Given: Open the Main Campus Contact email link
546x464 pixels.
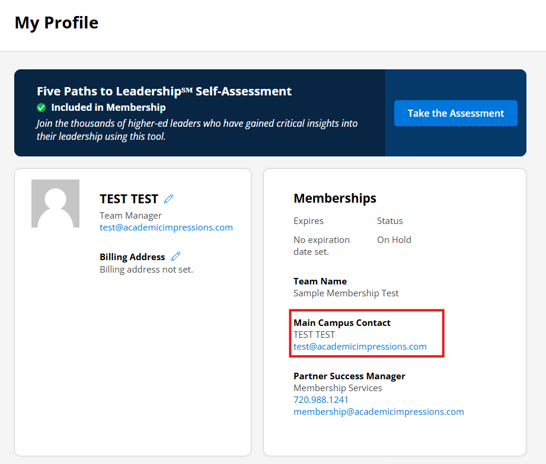Looking at the screenshot, I should tap(360, 347).
